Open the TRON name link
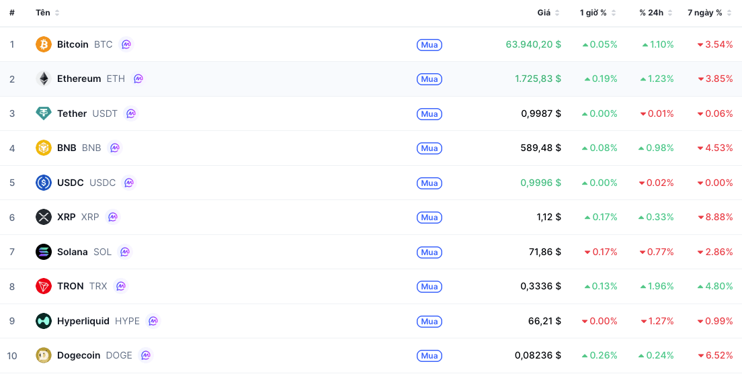Image resolution: width=742 pixels, height=374 pixels. coord(71,286)
